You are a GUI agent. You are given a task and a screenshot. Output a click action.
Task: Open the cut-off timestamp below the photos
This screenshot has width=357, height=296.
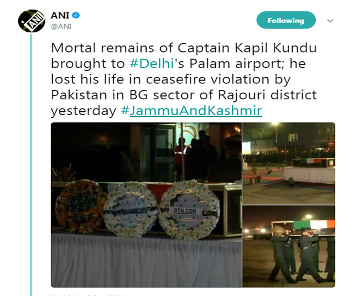click(88, 295)
